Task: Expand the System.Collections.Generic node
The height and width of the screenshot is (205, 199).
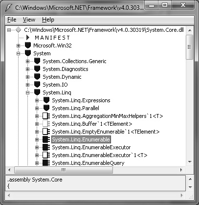Action: 27,61
